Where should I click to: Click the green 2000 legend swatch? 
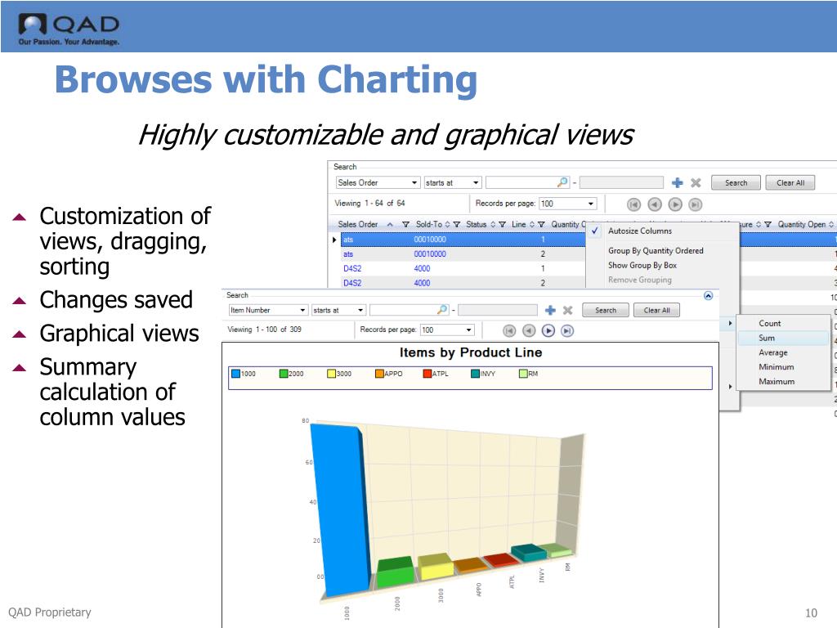pos(284,374)
